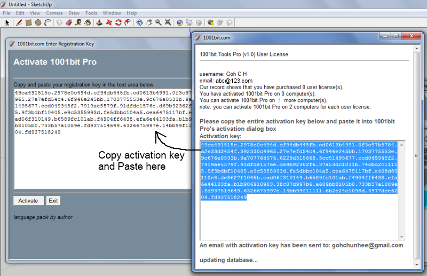Viewport: 427px width, 276px height.
Task: Click the Share Model icon
Action: [x=220, y=22]
